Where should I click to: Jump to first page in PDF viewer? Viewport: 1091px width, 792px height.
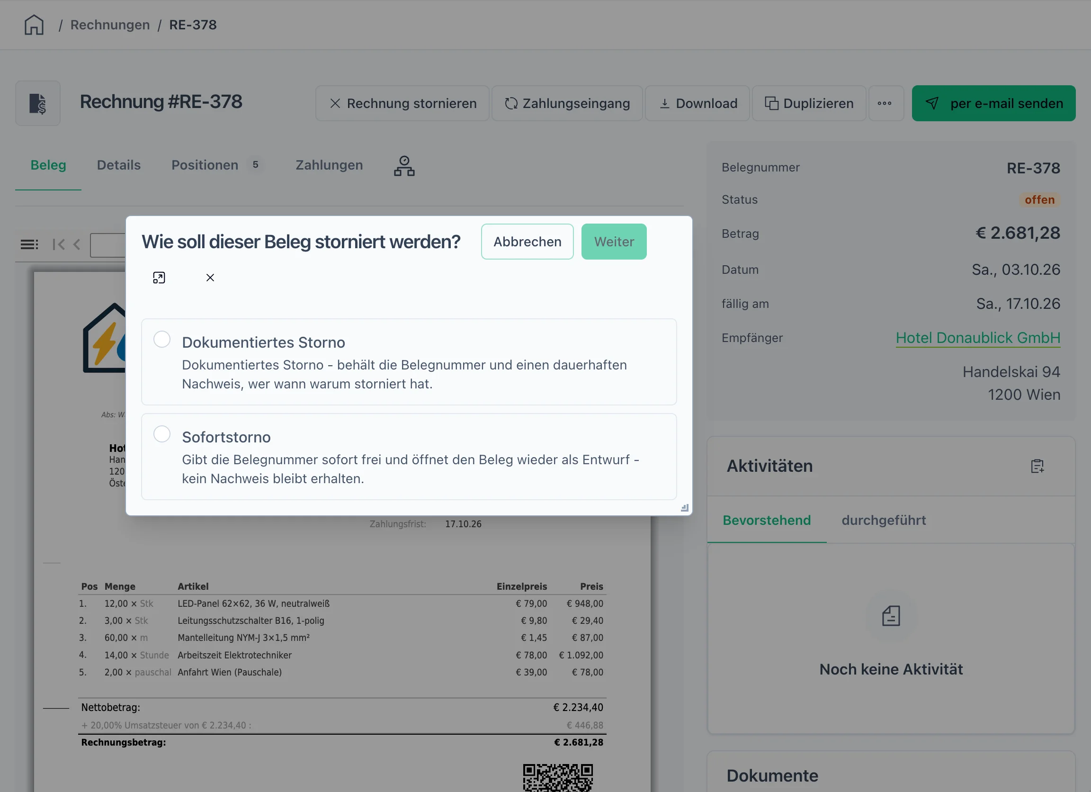pyautogui.click(x=59, y=244)
